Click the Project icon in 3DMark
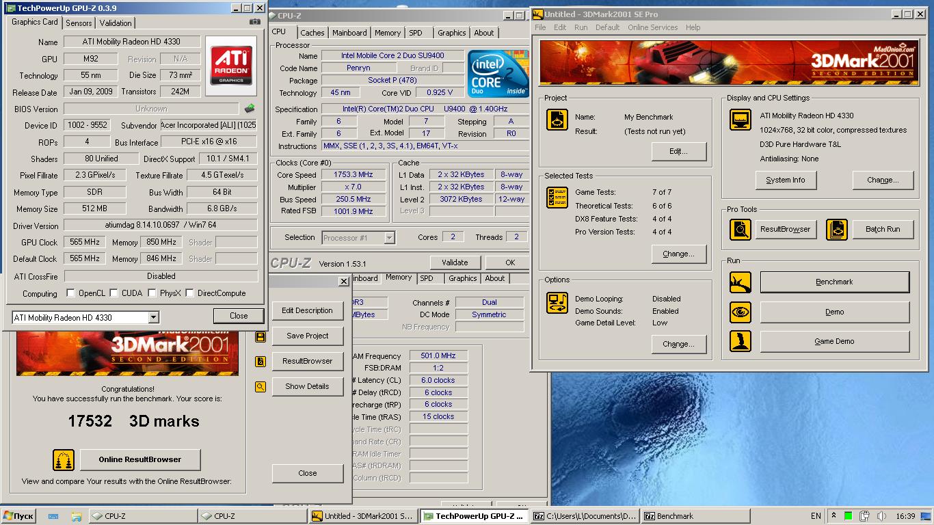Image resolution: width=934 pixels, height=525 pixels. 557,120
